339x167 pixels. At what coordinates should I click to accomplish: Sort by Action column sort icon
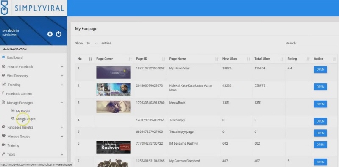334,59
